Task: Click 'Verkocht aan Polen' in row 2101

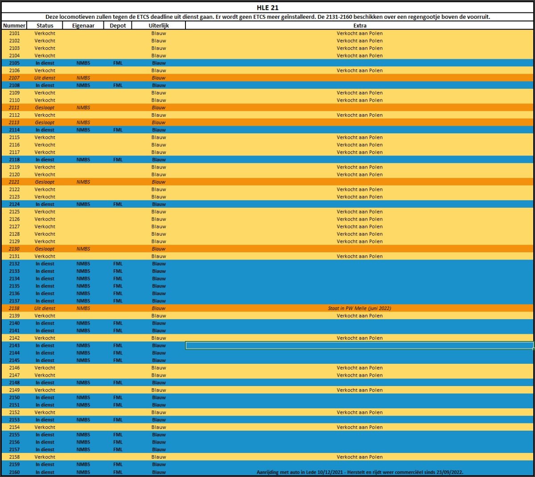Action: pyautogui.click(x=359, y=33)
